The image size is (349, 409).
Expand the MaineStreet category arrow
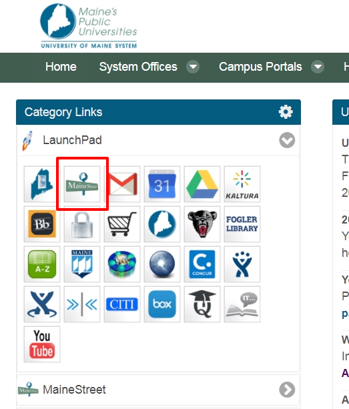[287, 390]
